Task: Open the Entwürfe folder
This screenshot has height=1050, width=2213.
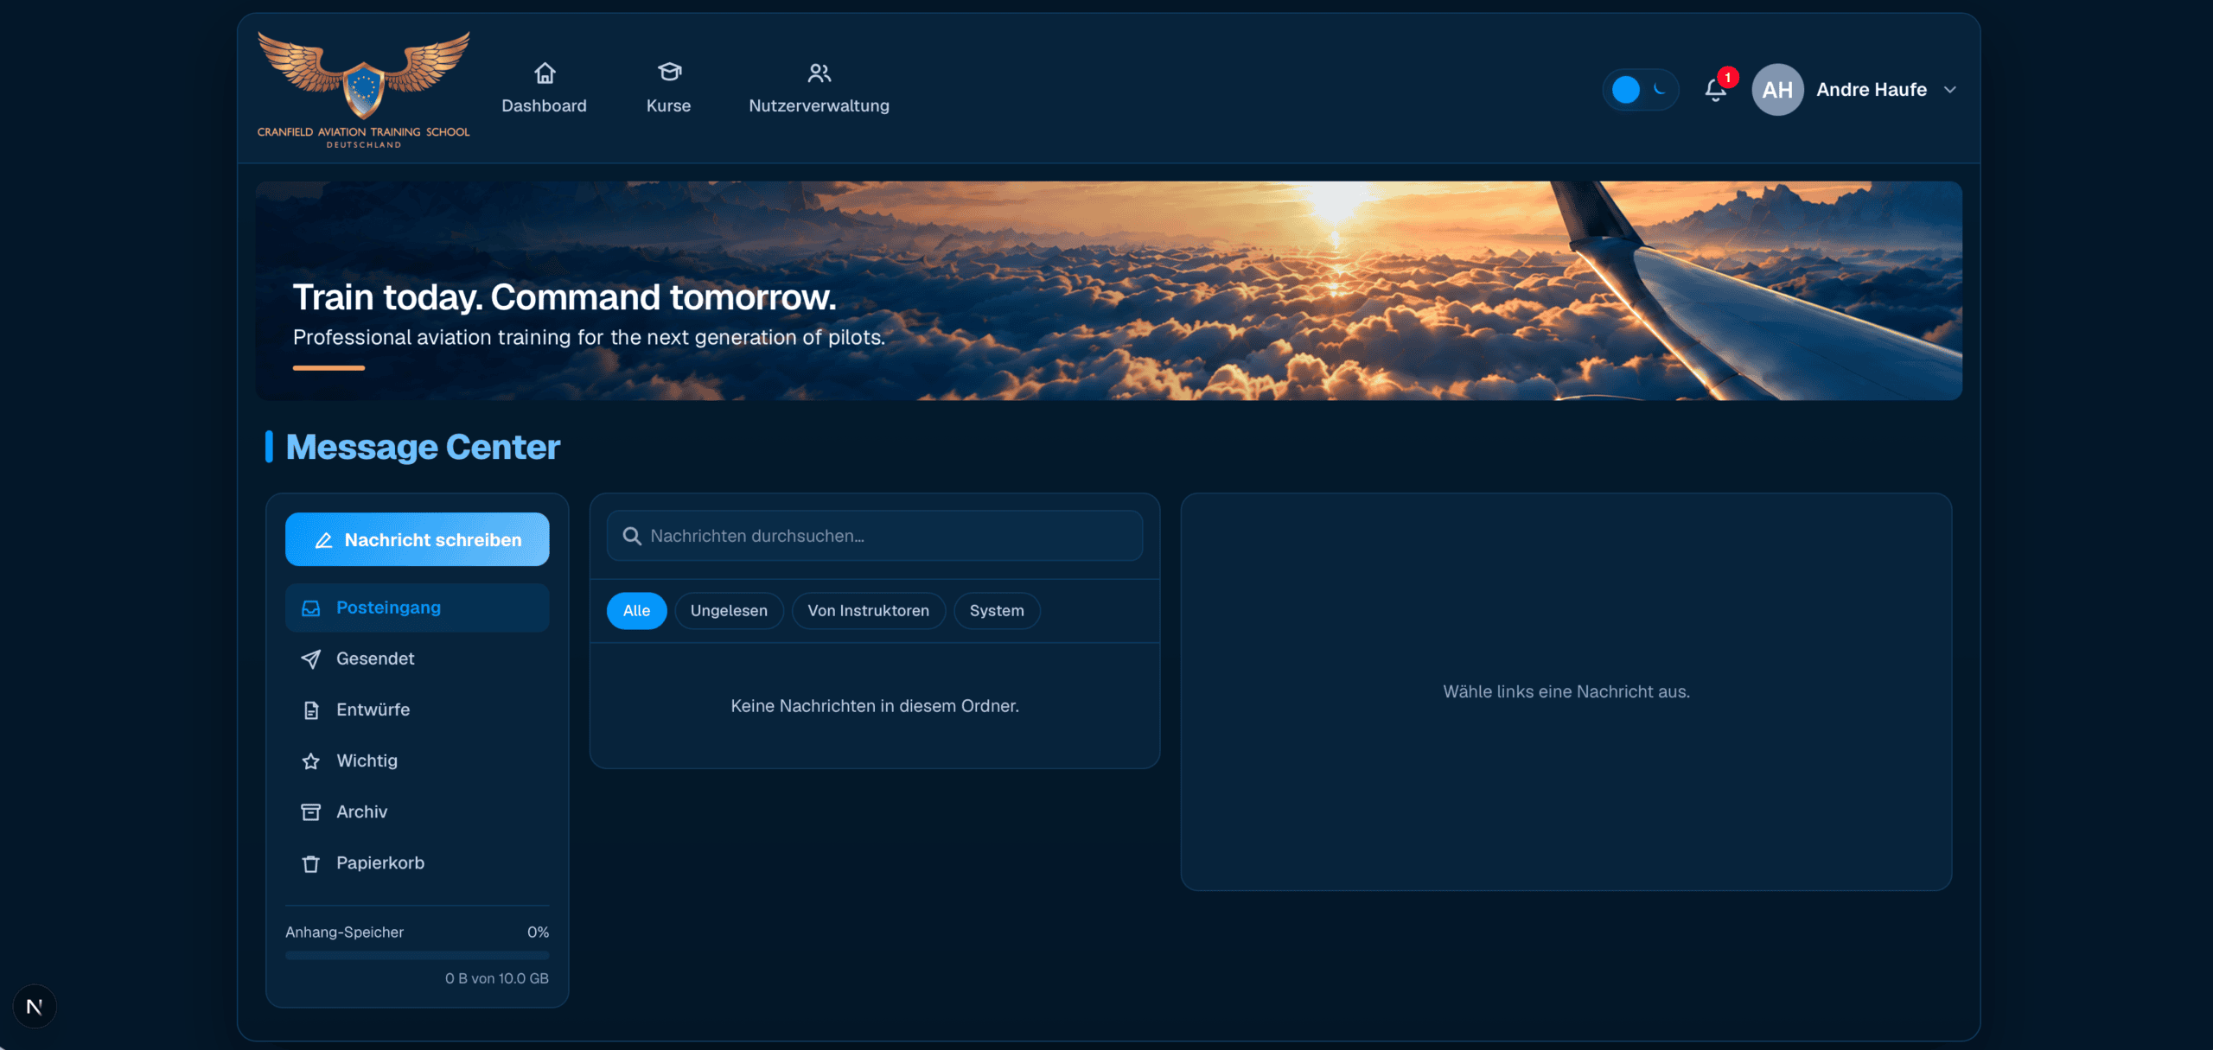Action: [x=417, y=710]
